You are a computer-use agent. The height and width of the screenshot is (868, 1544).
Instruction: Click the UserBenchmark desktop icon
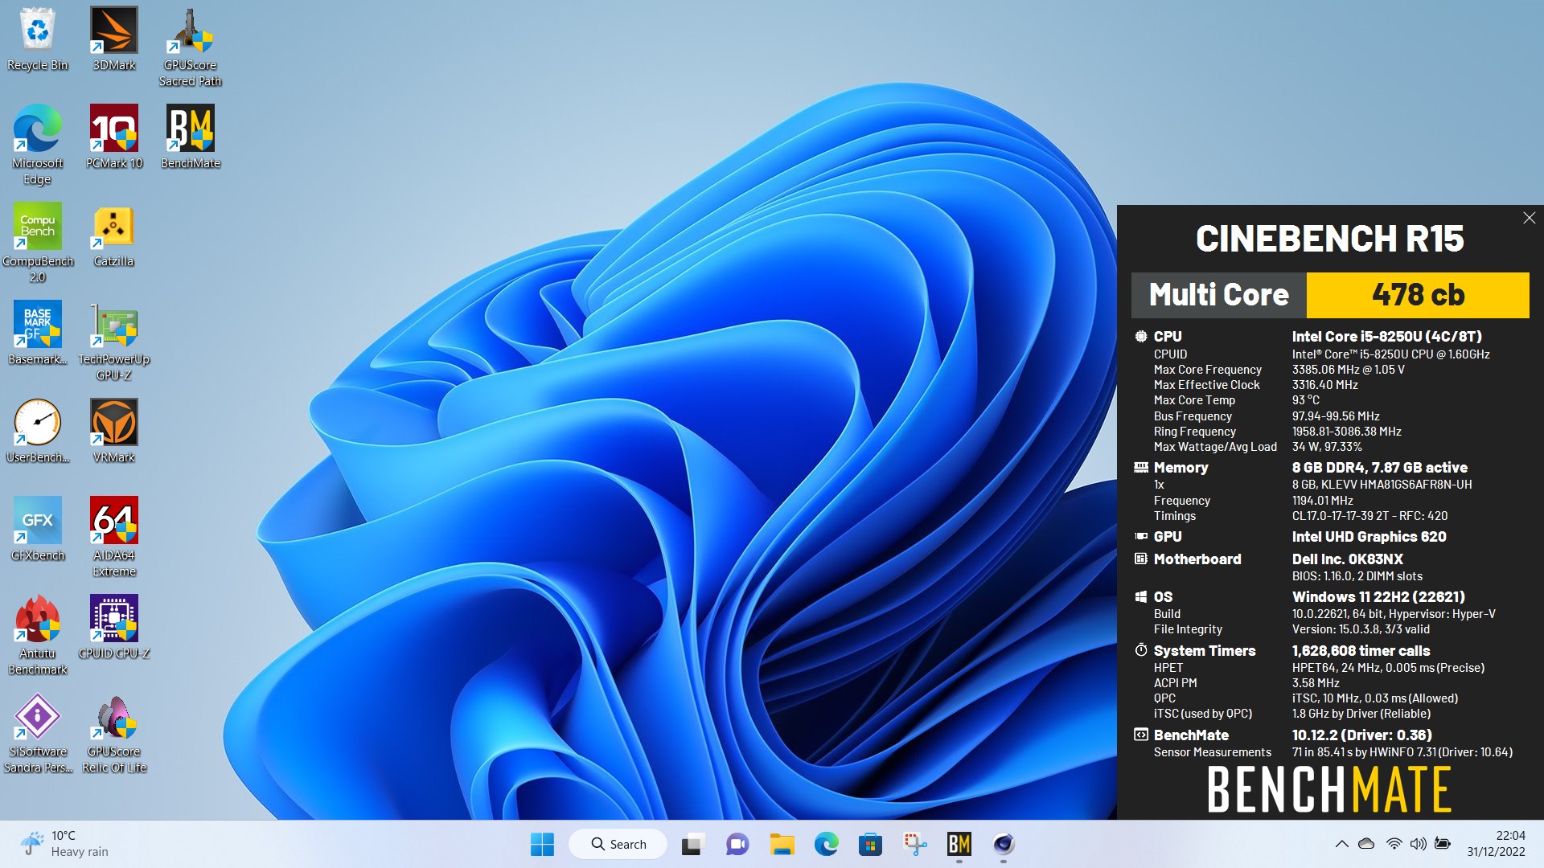(37, 432)
